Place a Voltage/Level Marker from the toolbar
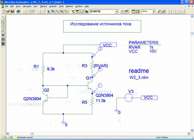194x140 pixels. (159, 11)
